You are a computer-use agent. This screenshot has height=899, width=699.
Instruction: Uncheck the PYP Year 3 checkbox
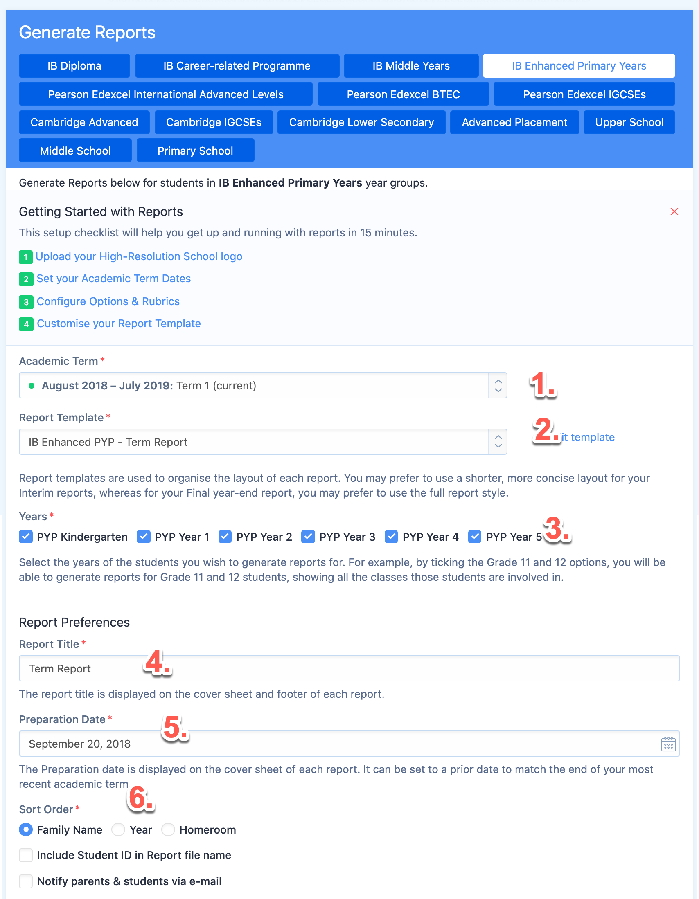[308, 537]
